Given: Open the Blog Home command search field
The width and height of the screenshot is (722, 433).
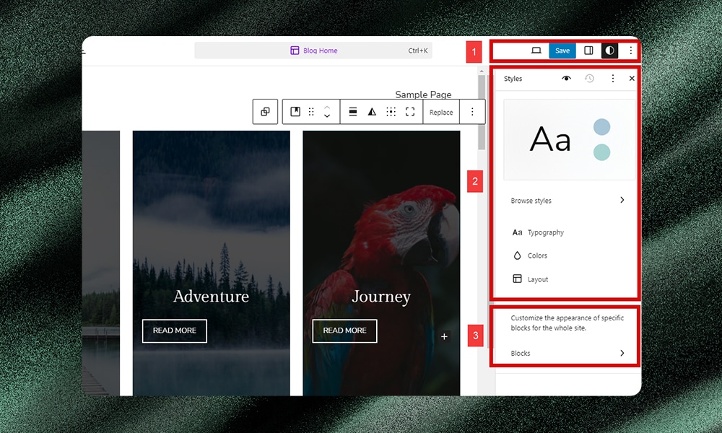Looking at the screenshot, I should tap(315, 51).
